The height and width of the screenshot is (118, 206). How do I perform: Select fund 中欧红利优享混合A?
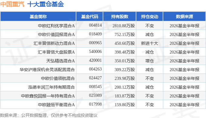click(56, 26)
